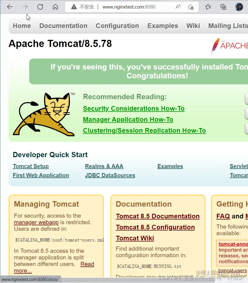
Task: Follow the Examples link under Developer Quick Start
Action: point(170,166)
